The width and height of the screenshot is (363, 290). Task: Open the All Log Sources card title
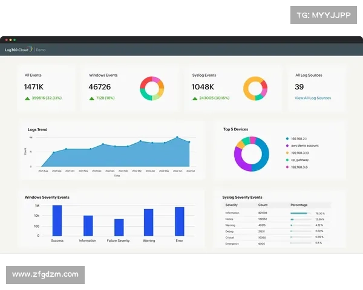pos(308,76)
